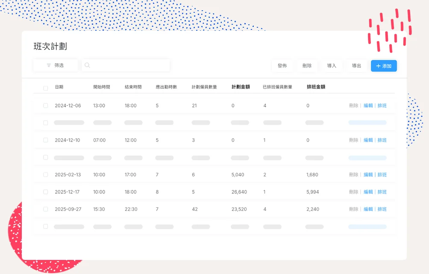Screen dimensions: 429x274
Task: Click the 計劃金額 column header
Action: [x=241, y=87]
